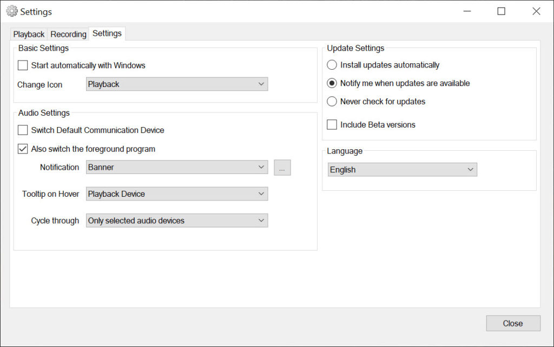Image resolution: width=554 pixels, height=347 pixels.
Task: Click the Settings gear icon in title bar
Action: click(x=11, y=11)
